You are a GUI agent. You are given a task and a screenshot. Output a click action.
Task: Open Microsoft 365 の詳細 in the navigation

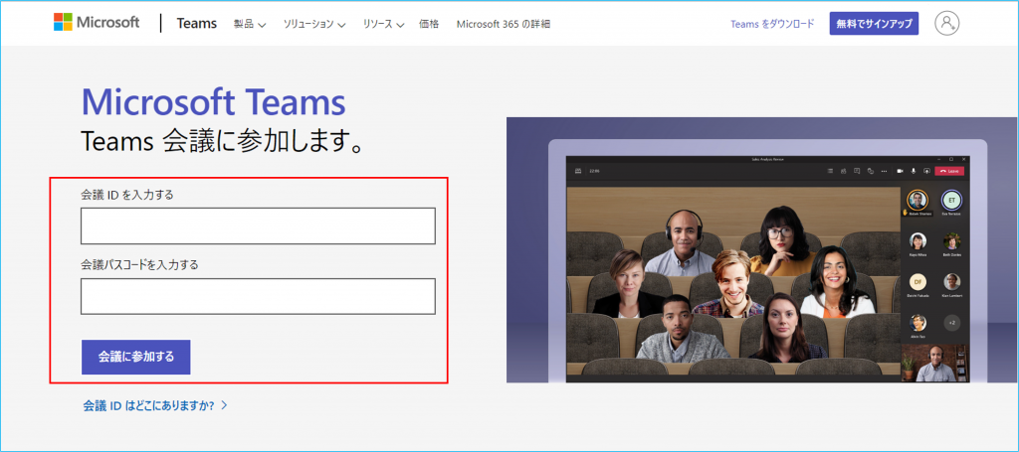coord(503,24)
